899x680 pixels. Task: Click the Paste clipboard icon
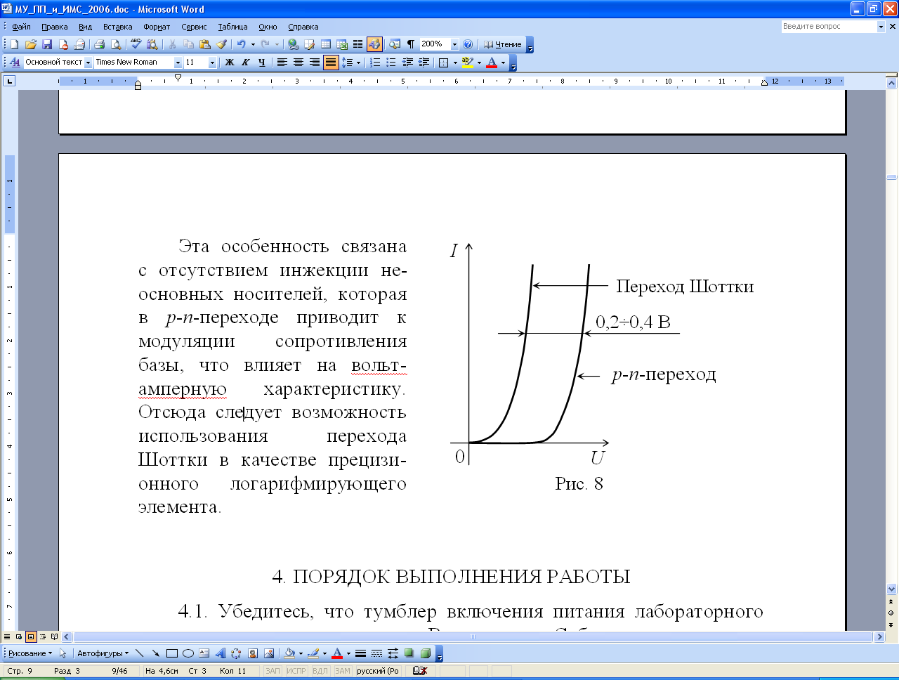coord(204,44)
